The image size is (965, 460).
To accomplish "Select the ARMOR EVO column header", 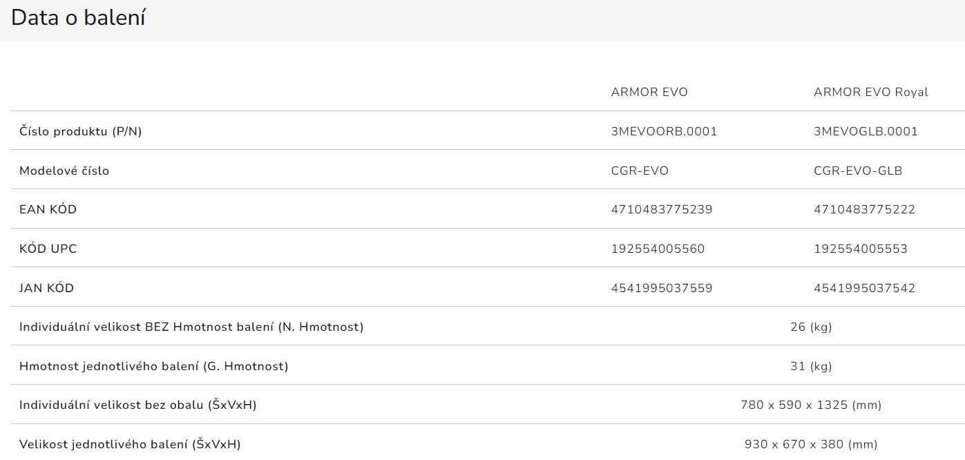I will (x=649, y=92).
